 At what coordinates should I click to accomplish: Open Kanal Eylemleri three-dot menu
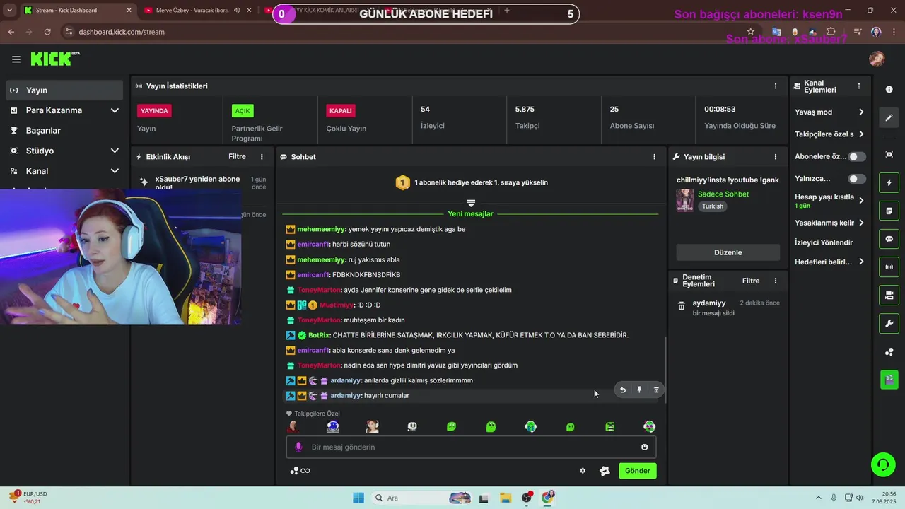(859, 86)
